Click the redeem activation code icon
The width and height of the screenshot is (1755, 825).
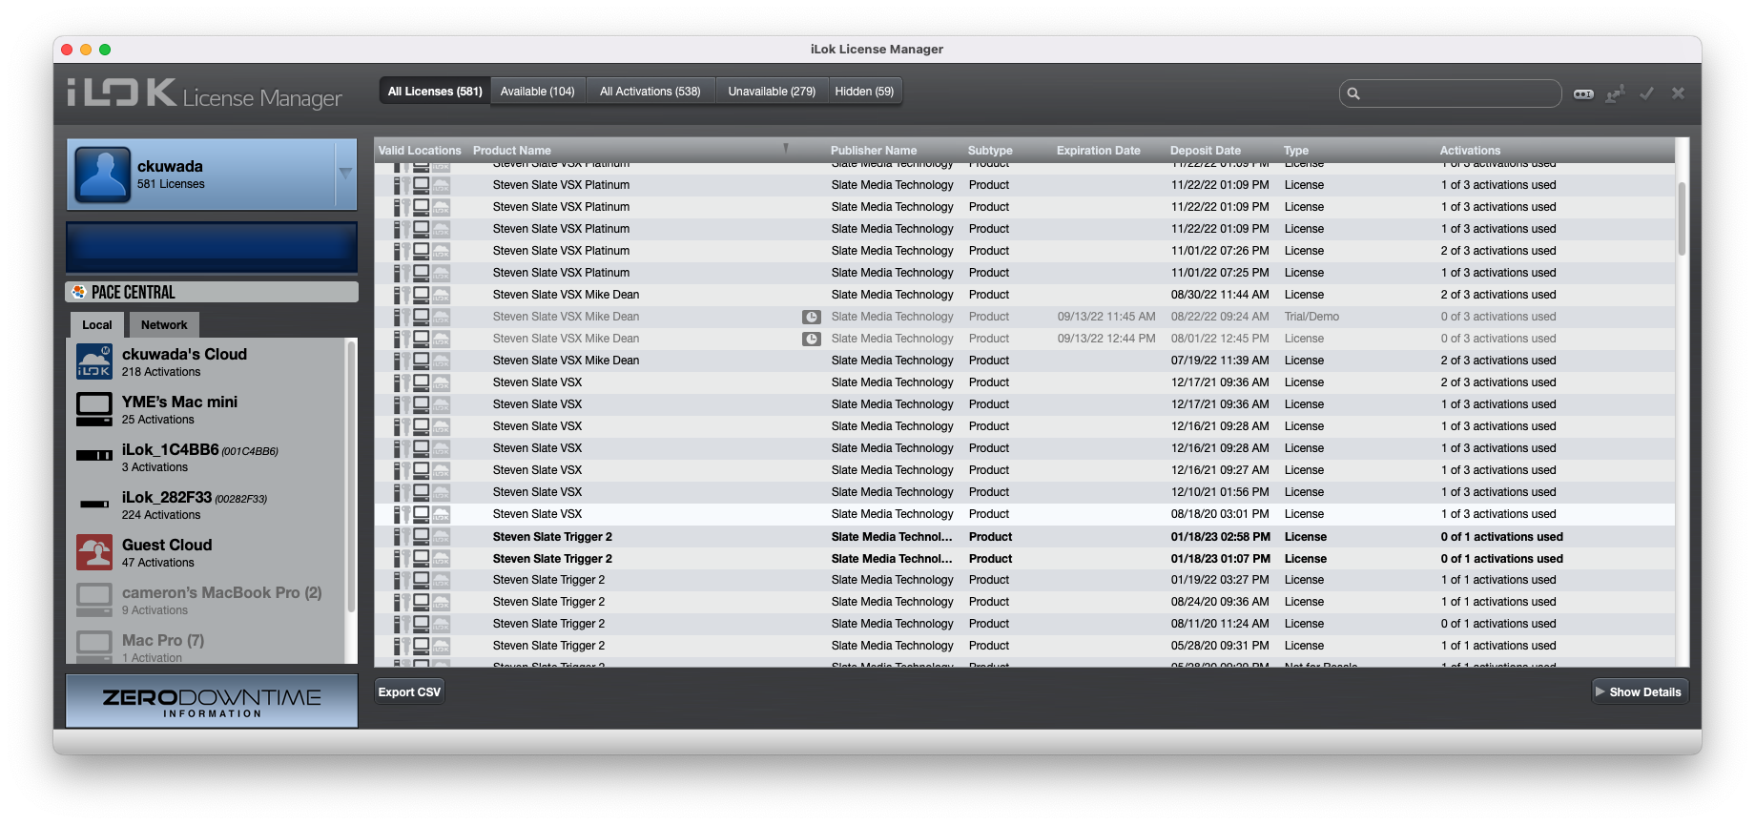tap(1583, 93)
